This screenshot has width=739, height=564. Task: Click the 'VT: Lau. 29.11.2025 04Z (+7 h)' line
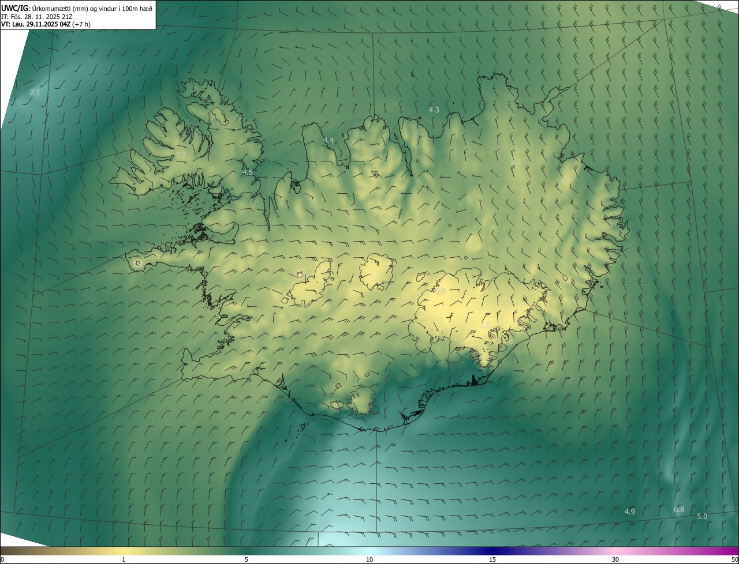[x=46, y=24]
